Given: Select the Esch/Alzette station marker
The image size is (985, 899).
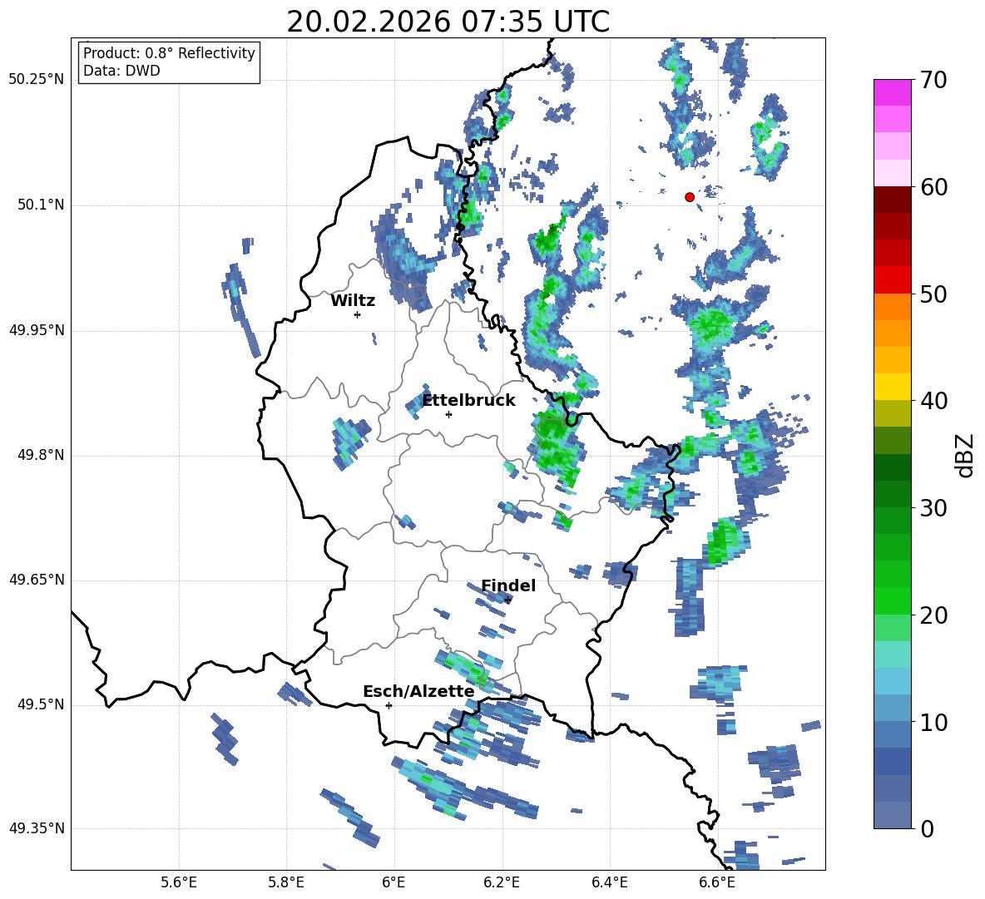Looking at the screenshot, I should [389, 705].
